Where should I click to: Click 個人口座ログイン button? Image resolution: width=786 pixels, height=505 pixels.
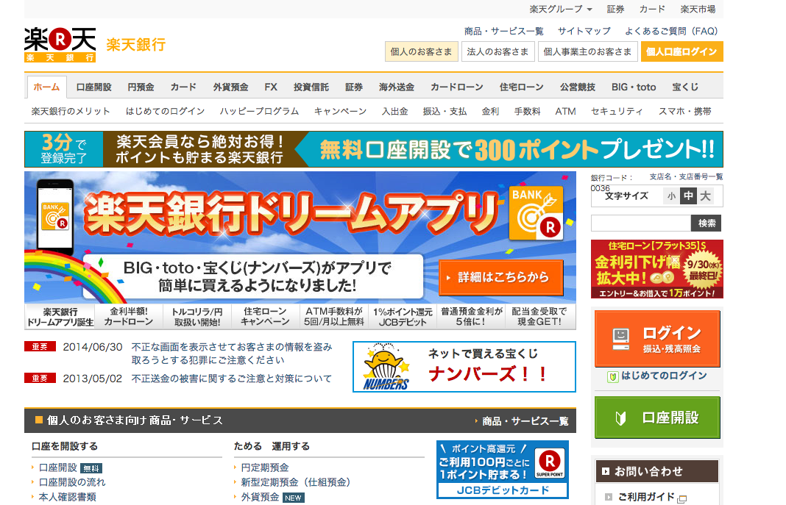(x=681, y=51)
